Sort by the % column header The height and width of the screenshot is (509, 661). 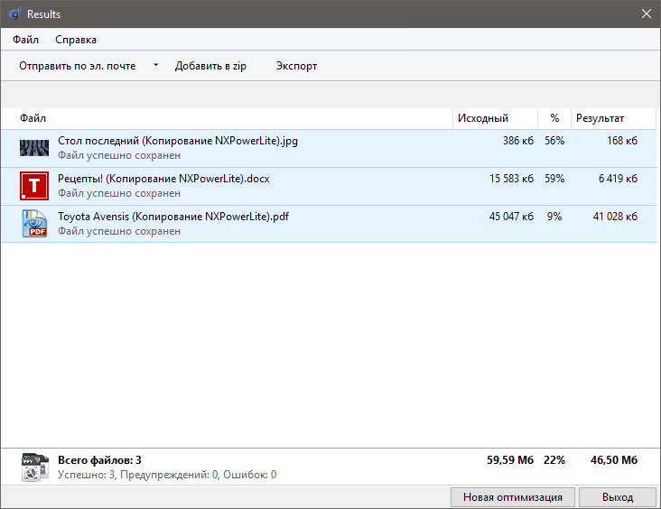coord(554,118)
